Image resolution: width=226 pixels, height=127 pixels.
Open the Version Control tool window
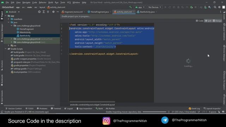click(x=13, y=108)
